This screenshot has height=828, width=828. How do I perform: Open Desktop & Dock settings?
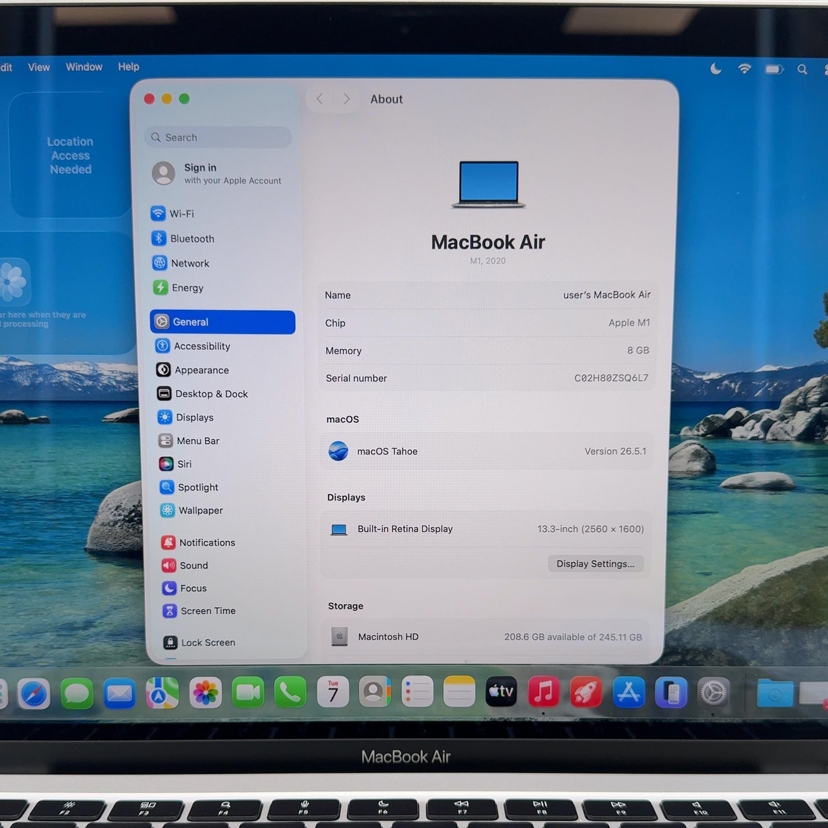pyautogui.click(x=203, y=394)
